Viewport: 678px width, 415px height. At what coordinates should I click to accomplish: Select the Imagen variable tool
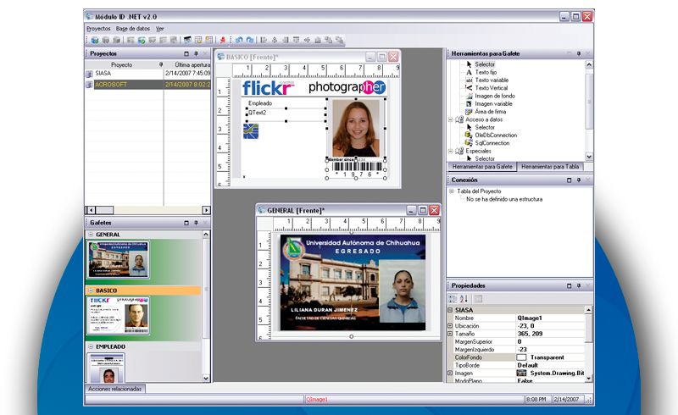coord(493,103)
